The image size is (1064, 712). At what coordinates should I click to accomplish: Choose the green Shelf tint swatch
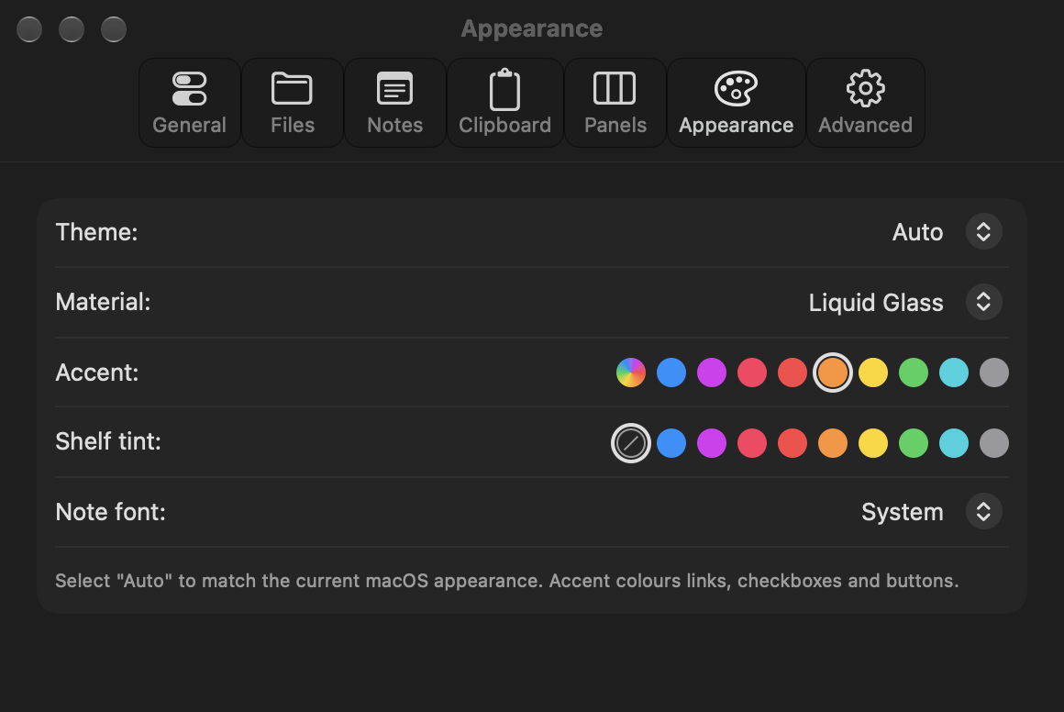tap(914, 443)
